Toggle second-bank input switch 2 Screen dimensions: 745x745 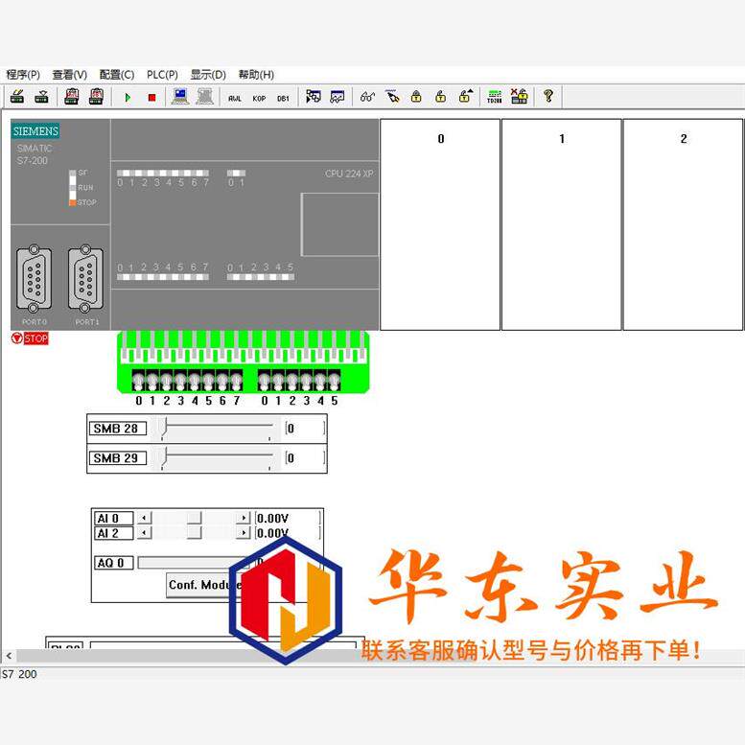point(292,381)
